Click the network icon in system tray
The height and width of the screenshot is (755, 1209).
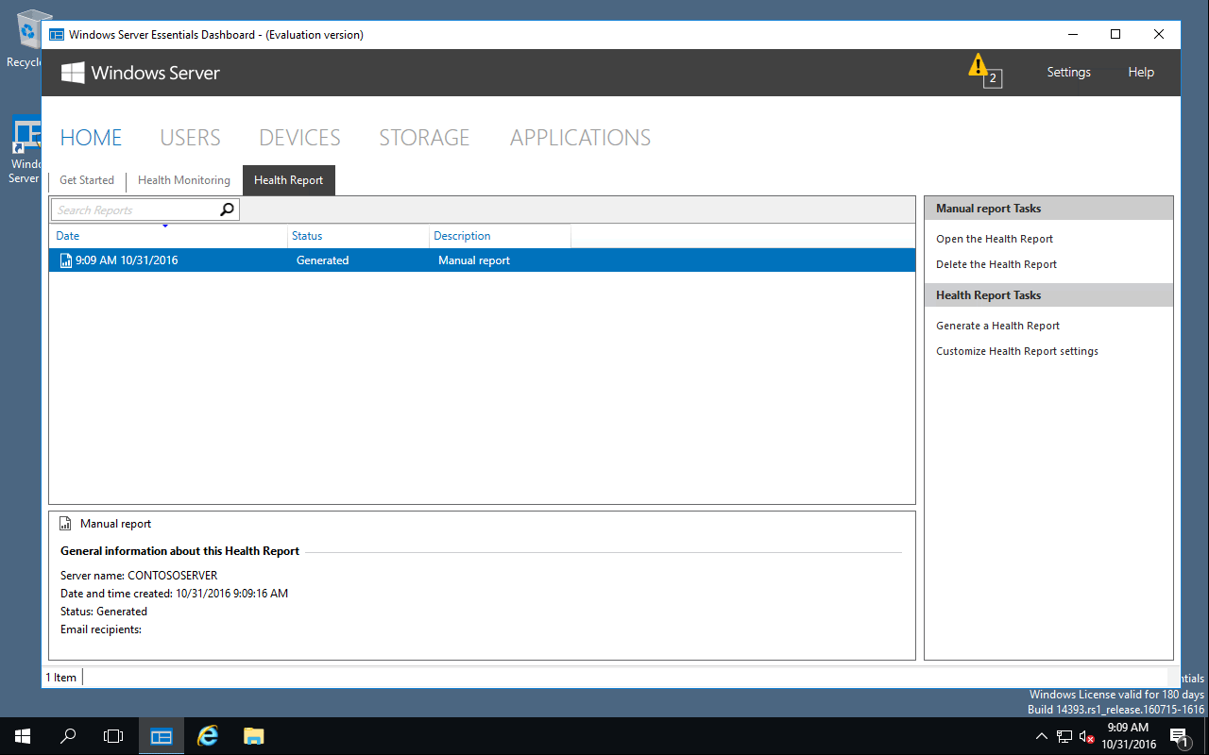(x=1064, y=736)
